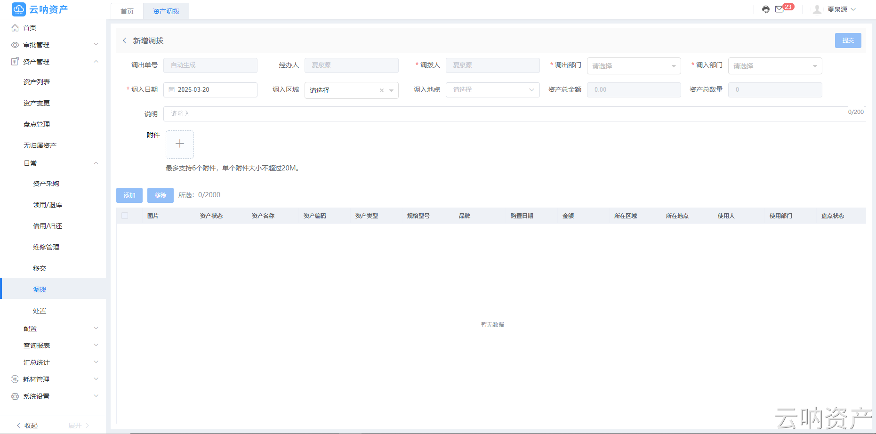This screenshot has width=876, height=434.
Task: Click the 资产状态 column header
Action: (x=211, y=216)
